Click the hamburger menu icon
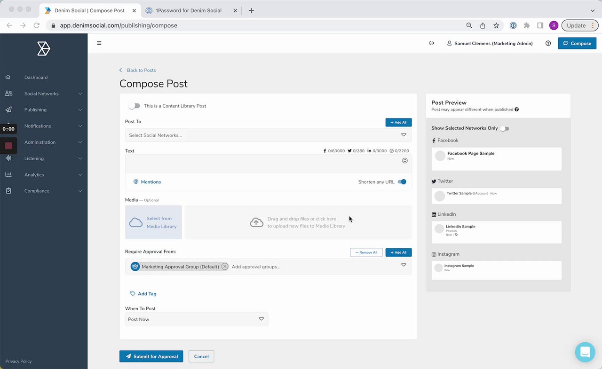 (99, 43)
